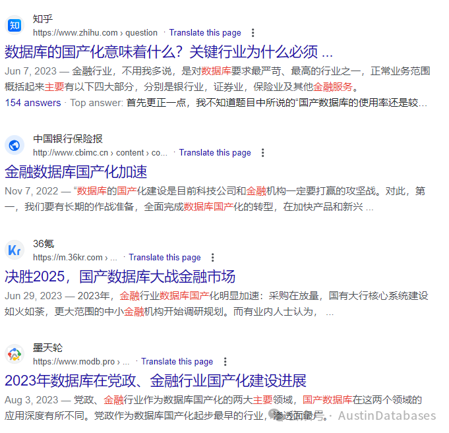Translate the cbimc.cn result page
The image size is (449, 433).
pyautogui.click(x=215, y=153)
